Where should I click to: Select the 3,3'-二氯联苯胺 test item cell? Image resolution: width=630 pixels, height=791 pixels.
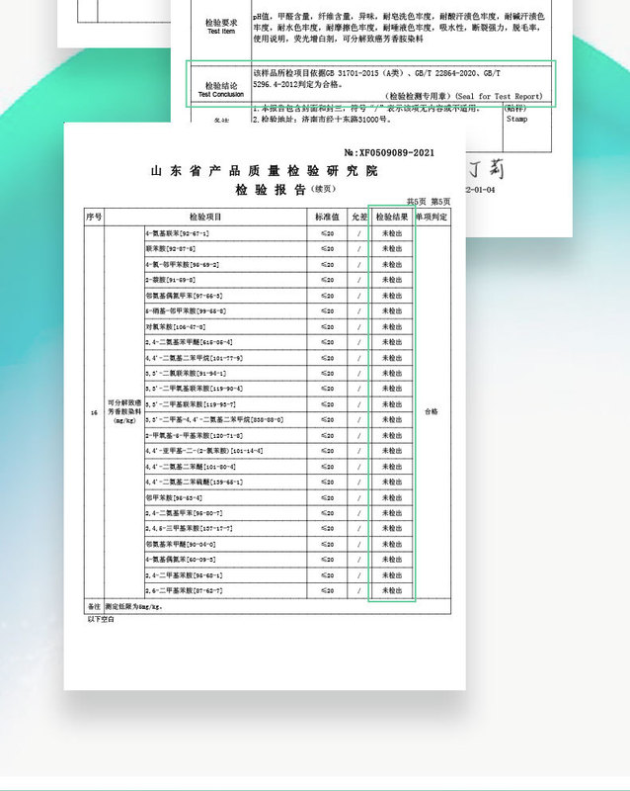(225, 374)
